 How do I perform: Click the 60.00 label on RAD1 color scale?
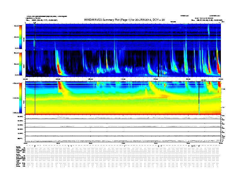coord(16,53)
